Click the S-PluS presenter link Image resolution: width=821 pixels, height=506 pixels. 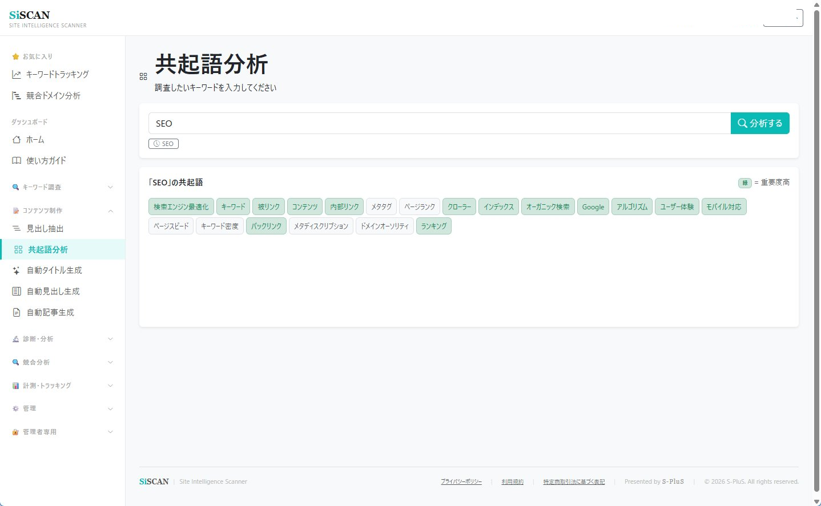coord(673,482)
